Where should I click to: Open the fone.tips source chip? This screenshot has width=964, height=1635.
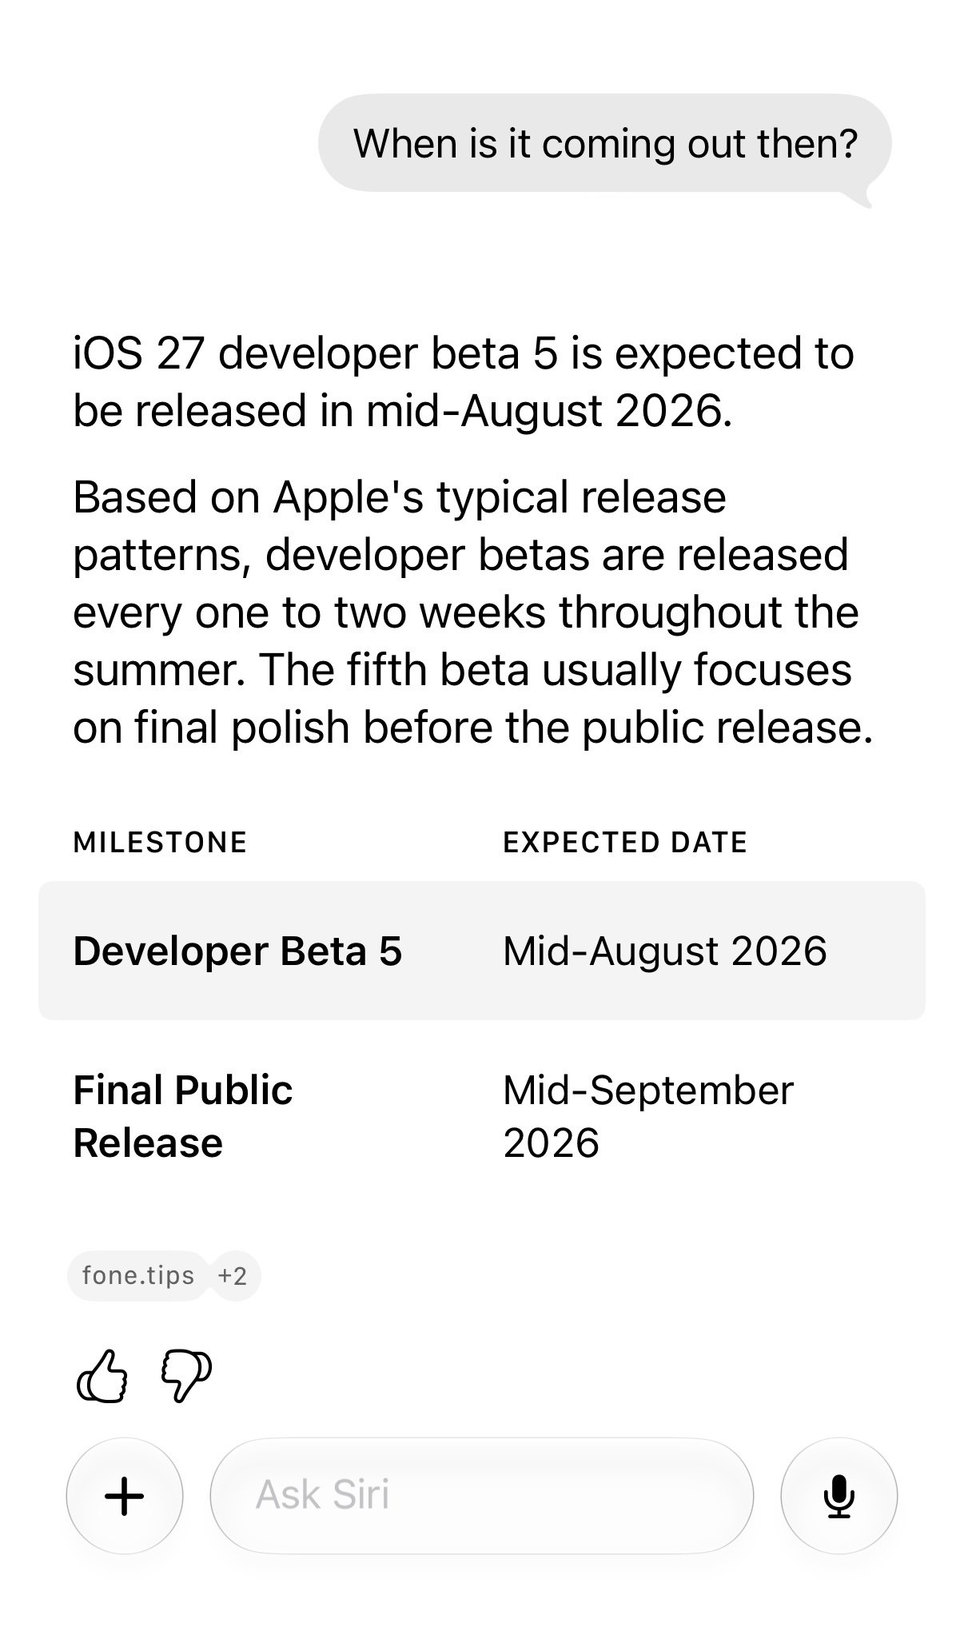pyautogui.click(x=137, y=1275)
